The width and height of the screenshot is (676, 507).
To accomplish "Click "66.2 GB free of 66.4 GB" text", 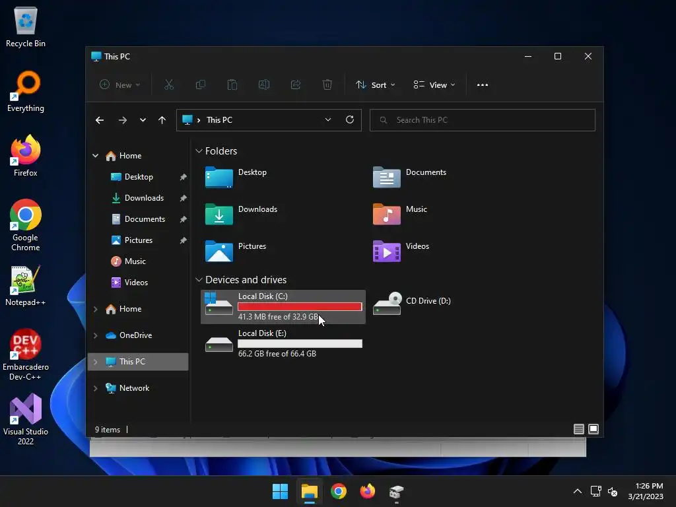I will [277, 354].
